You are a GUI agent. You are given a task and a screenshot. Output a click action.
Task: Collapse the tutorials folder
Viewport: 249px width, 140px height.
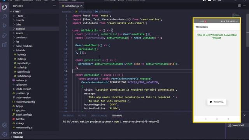pyautogui.click(x=34, y=50)
